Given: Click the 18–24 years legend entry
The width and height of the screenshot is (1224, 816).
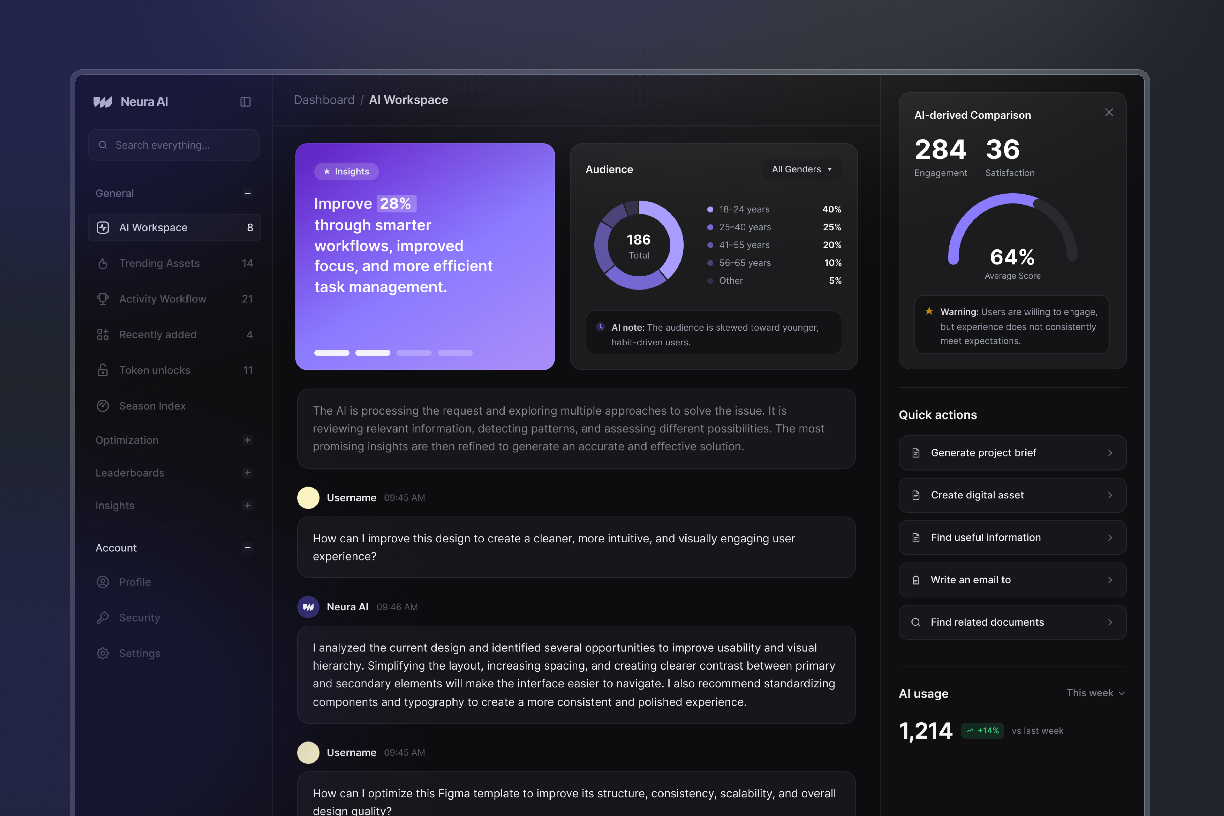Looking at the screenshot, I should 774,209.
